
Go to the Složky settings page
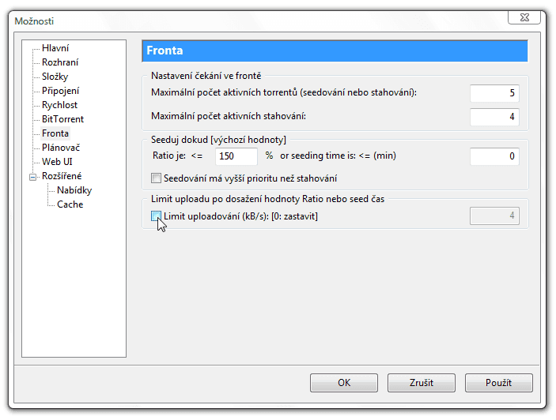[55, 77]
